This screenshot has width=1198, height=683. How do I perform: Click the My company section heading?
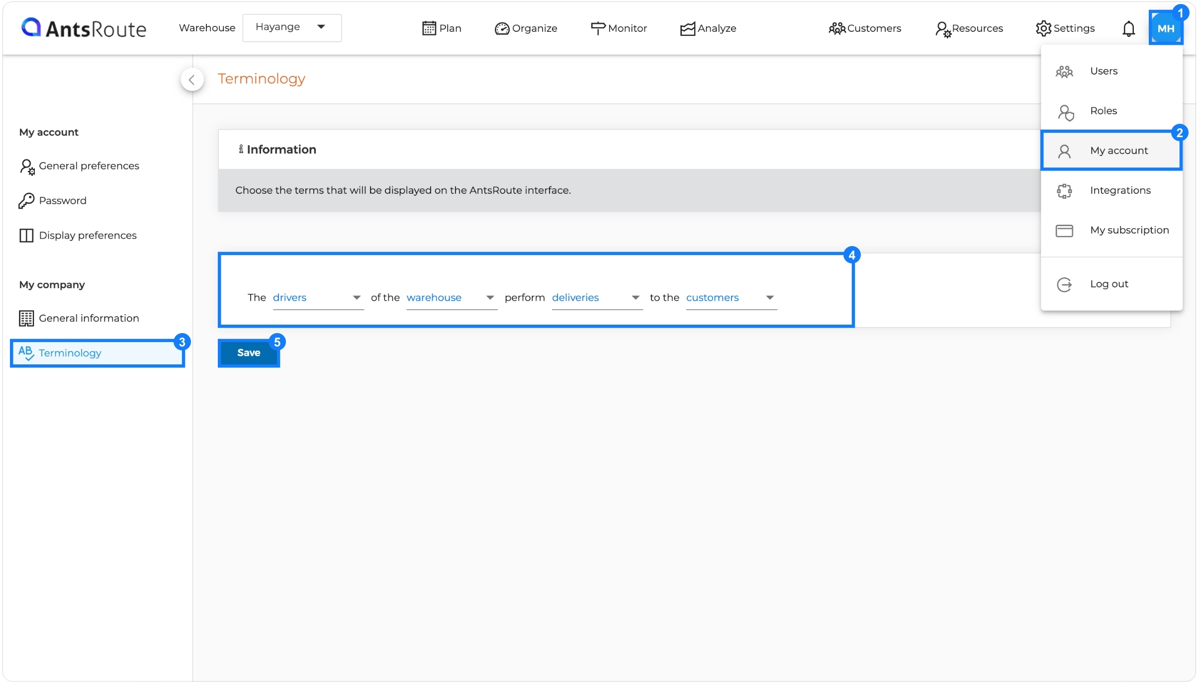52,285
